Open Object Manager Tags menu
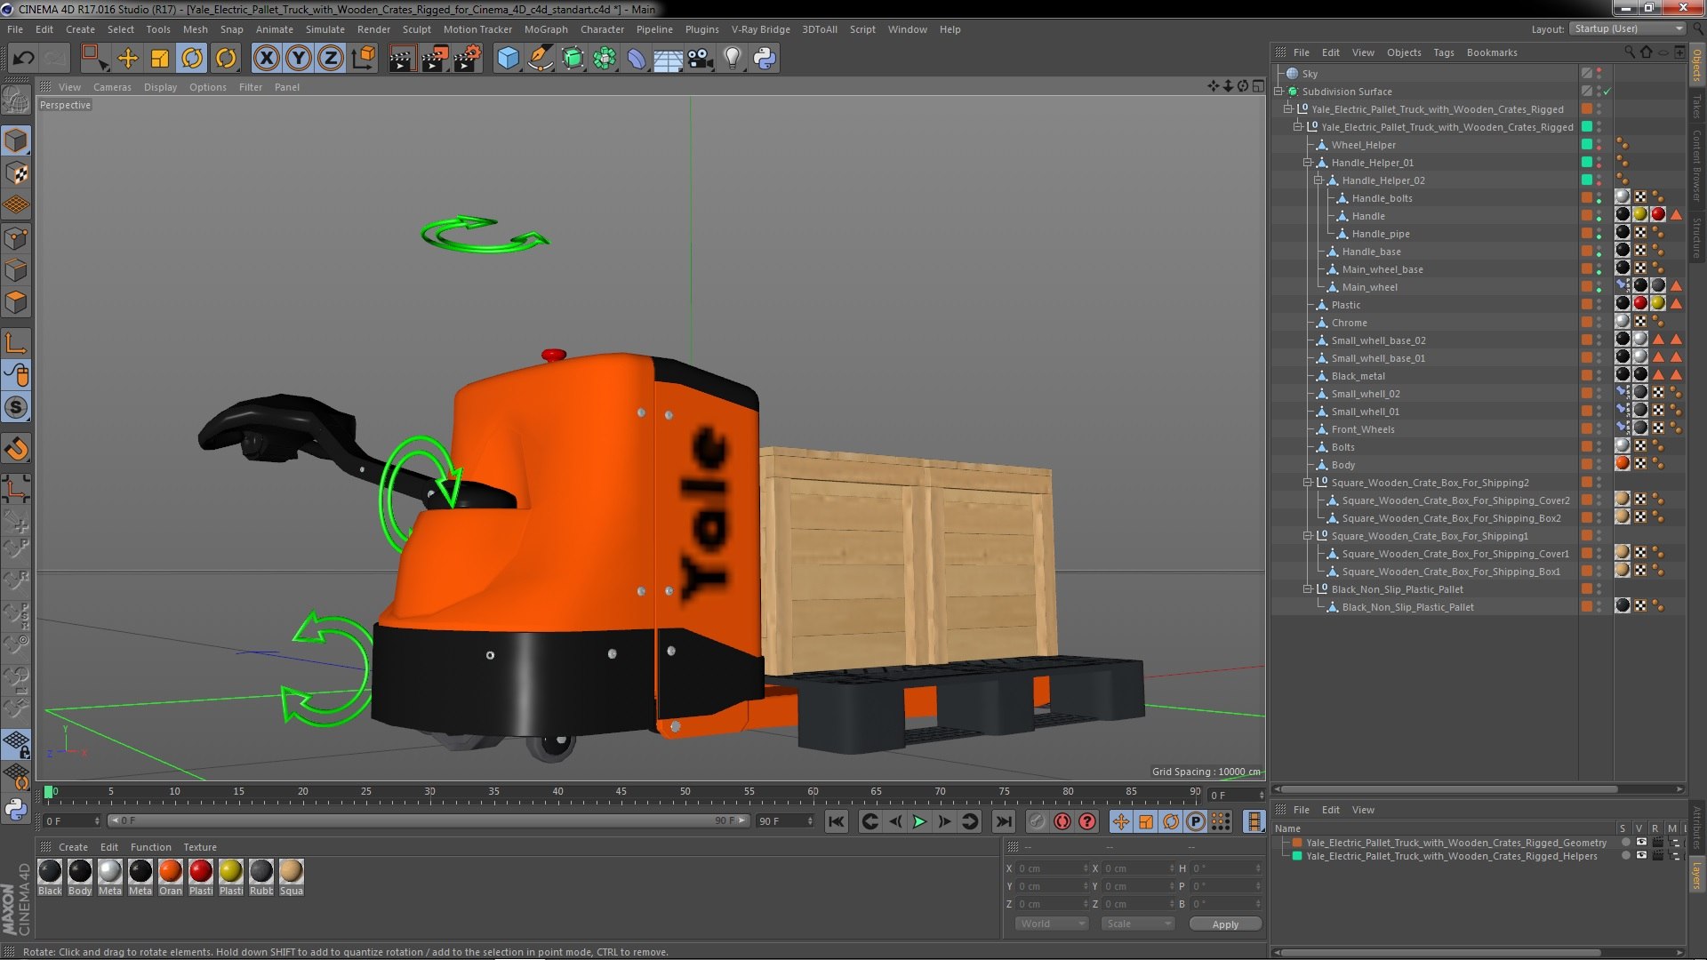The image size is (1707, 960). coord(1443,52)
